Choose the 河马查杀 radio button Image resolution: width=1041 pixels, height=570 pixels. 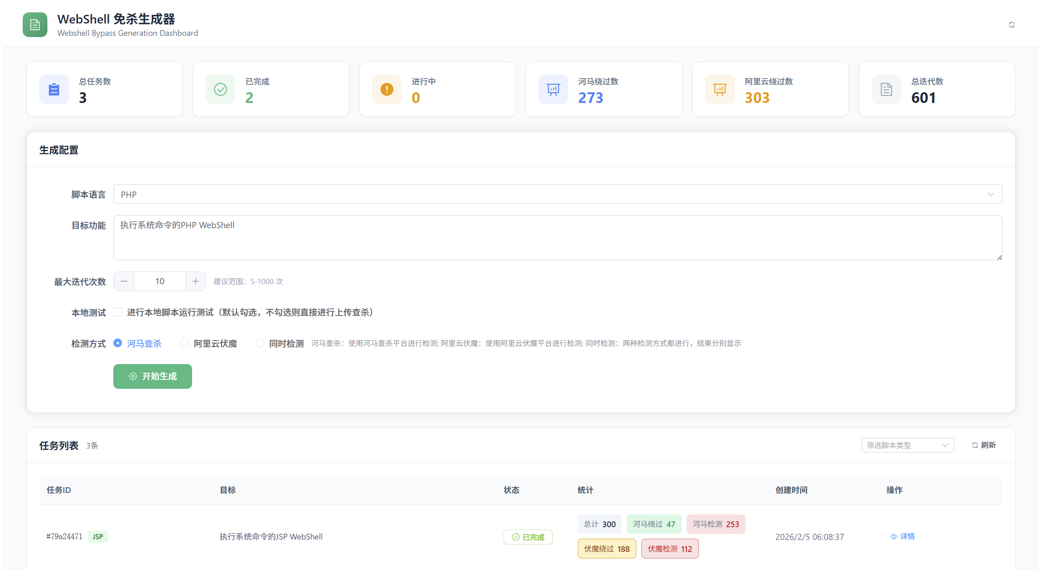coord(118,343)
